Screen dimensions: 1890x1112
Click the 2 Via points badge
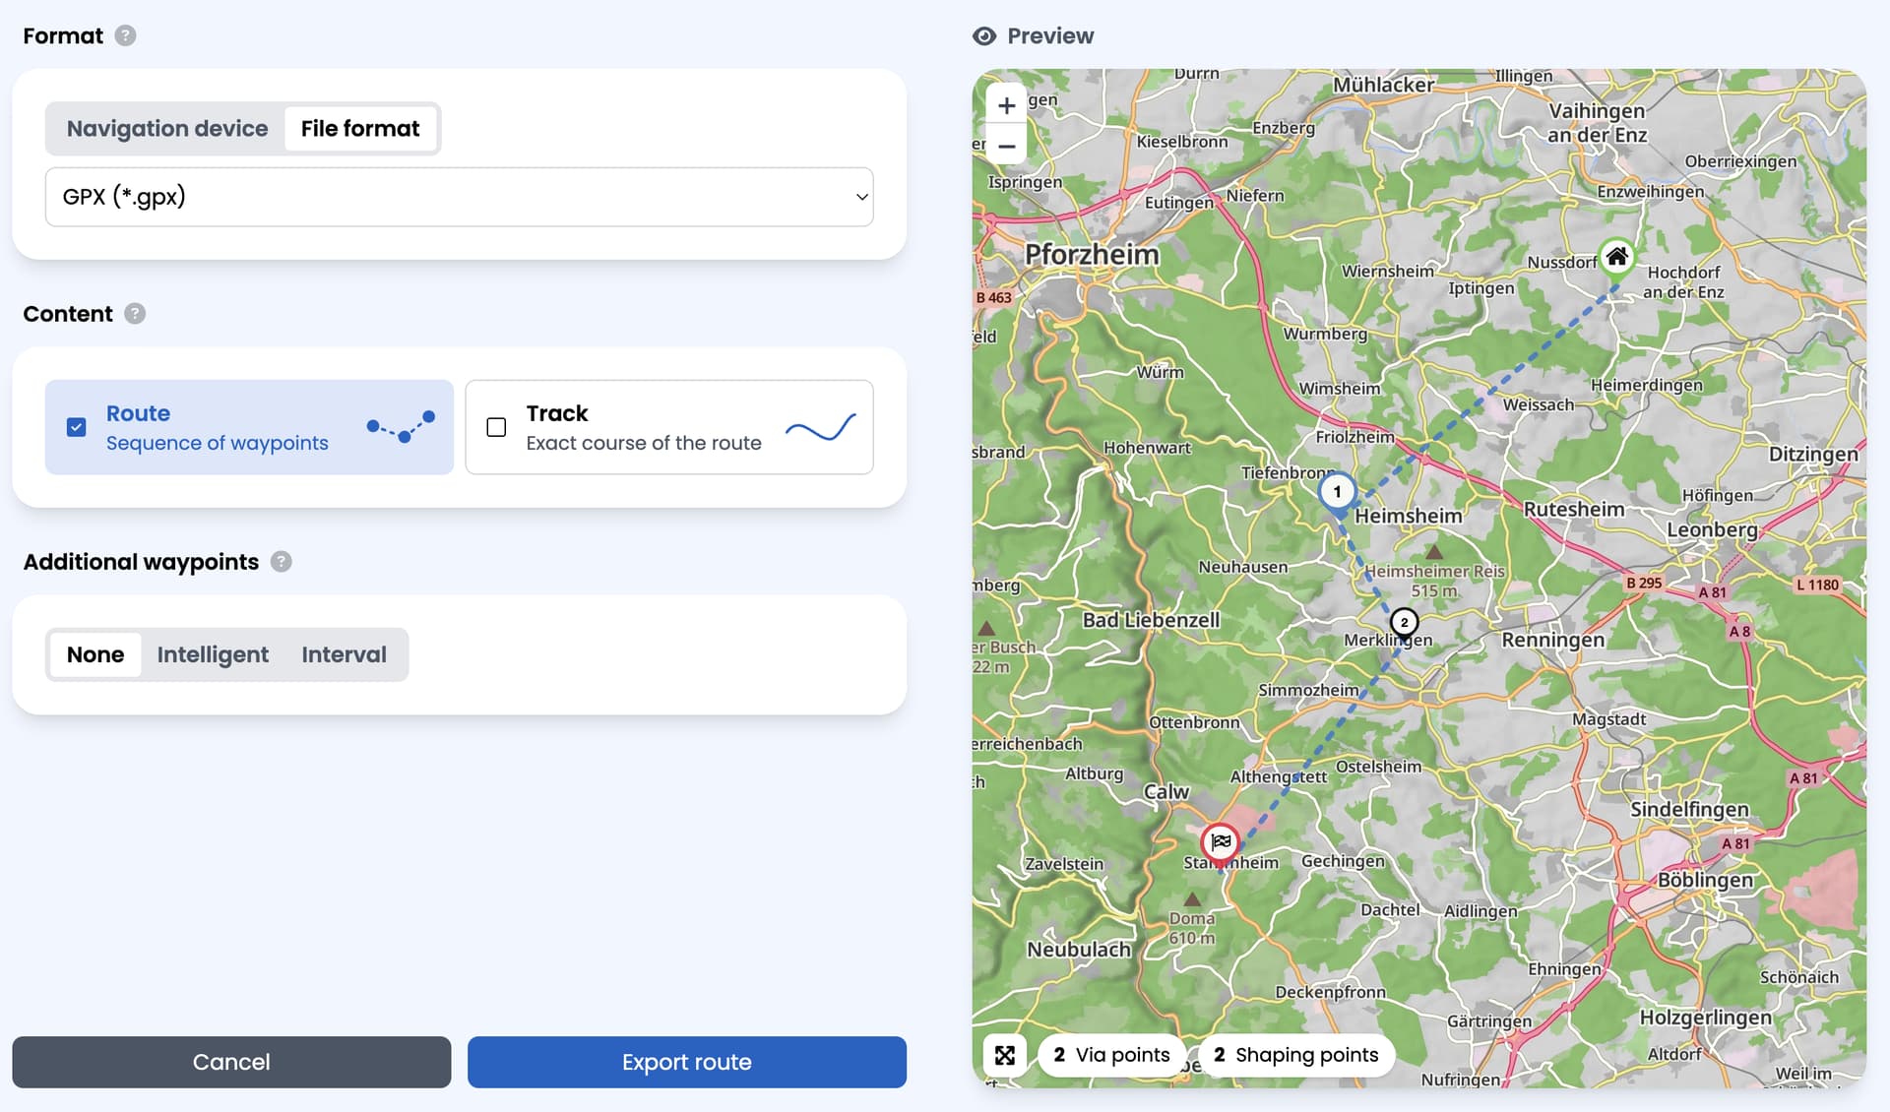click(1111, 1055)
